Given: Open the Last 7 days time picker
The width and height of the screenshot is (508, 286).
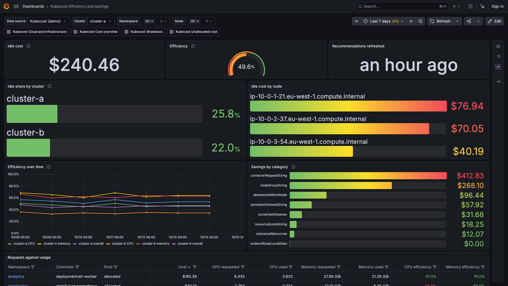Looking at the screenshot, I should pos(383,21).
